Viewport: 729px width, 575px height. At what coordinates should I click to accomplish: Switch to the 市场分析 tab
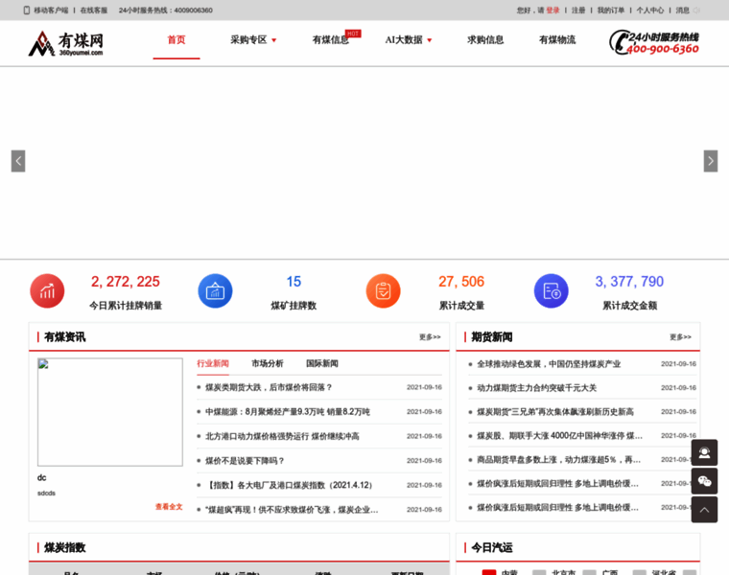[x=268, y=364]
